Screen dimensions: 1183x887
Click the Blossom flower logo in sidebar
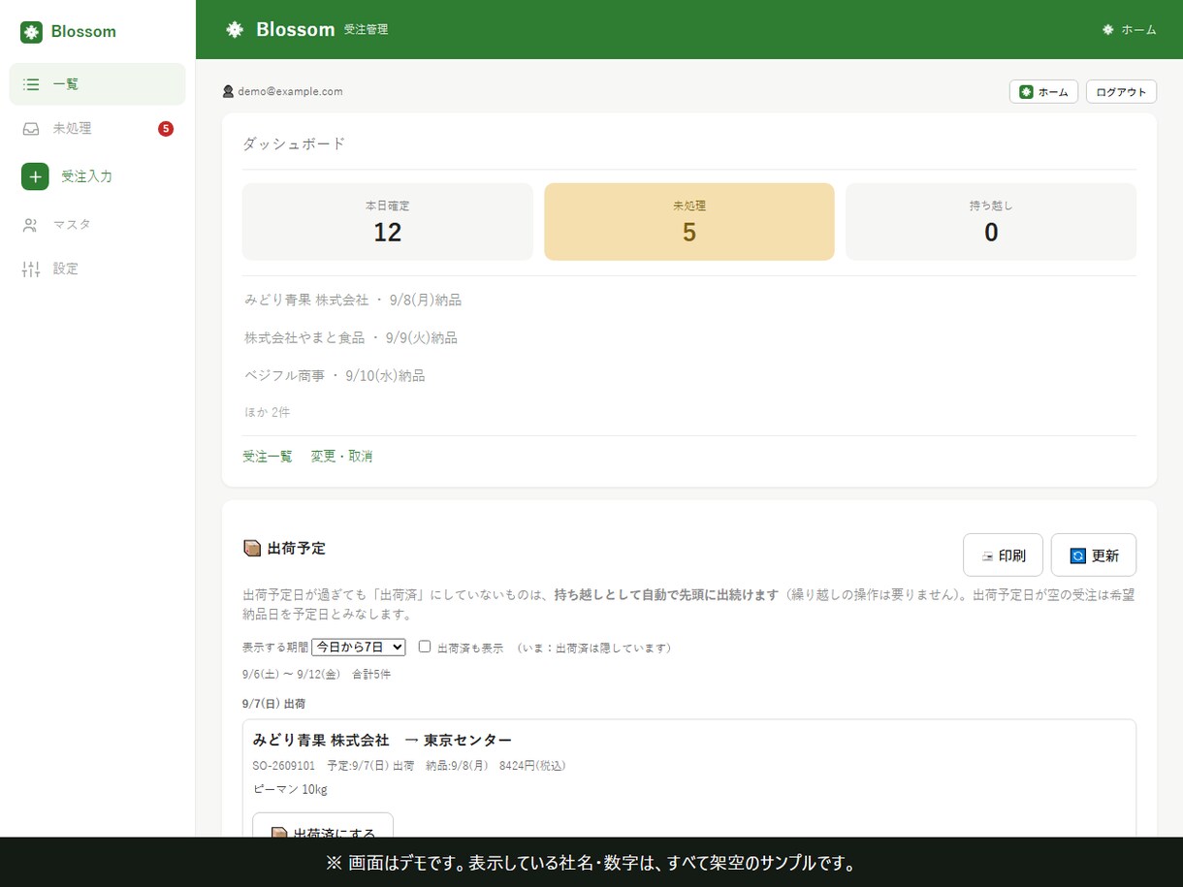31,32
